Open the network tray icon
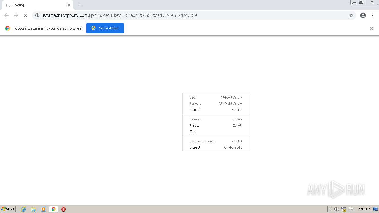Image resolution: width=379 pixels, height=213 pixels. (x=344, y=209)
